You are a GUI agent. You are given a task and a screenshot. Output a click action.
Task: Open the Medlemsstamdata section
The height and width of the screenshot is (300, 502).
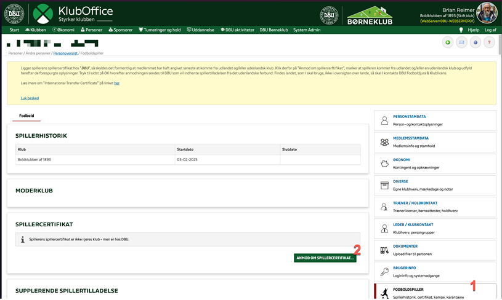click(435, 141)
